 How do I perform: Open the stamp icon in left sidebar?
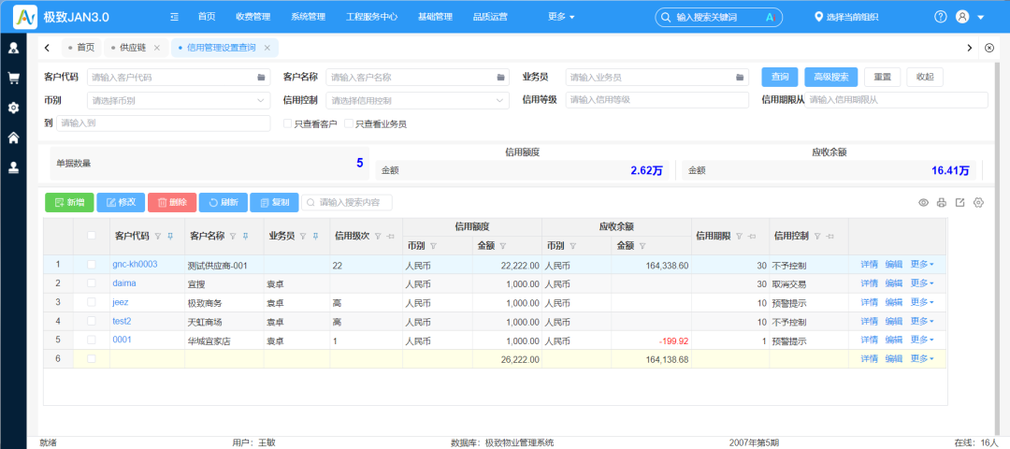tap(13, 167)
